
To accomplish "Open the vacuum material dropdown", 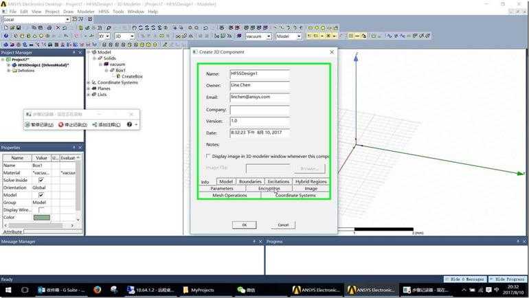I will tap(269, 36).
